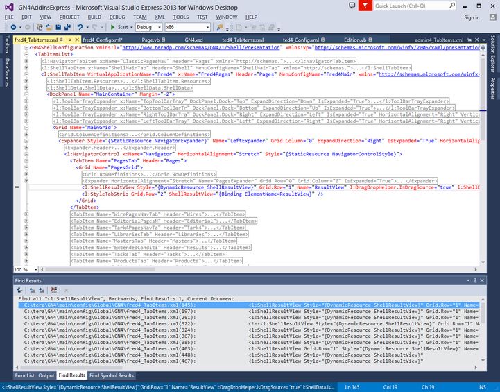Viewport: 500px width, 392px height.
Task: Click the Sign in link
Action: (x=472, y=17)
